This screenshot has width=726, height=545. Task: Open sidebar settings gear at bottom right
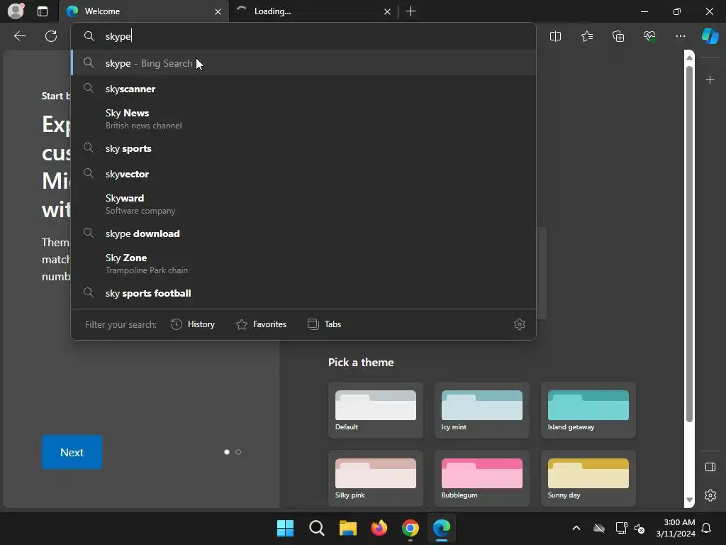(x=710, y=495)
